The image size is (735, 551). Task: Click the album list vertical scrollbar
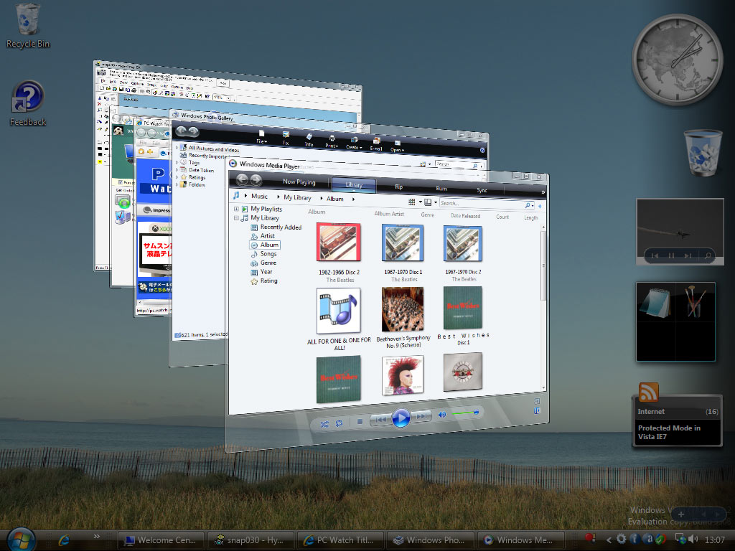[543, 309]
